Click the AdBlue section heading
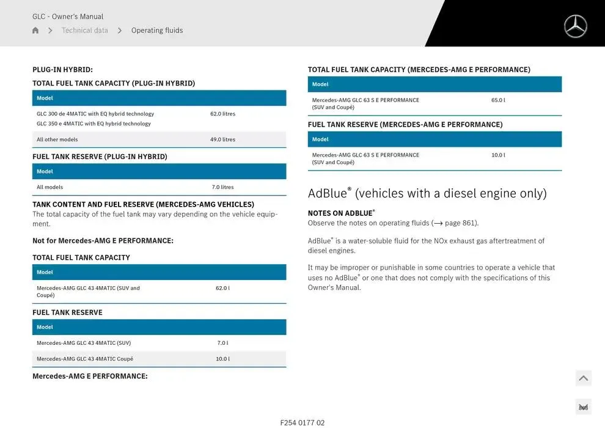Screen dimensions: 605x428 click(x=427, y=194)
